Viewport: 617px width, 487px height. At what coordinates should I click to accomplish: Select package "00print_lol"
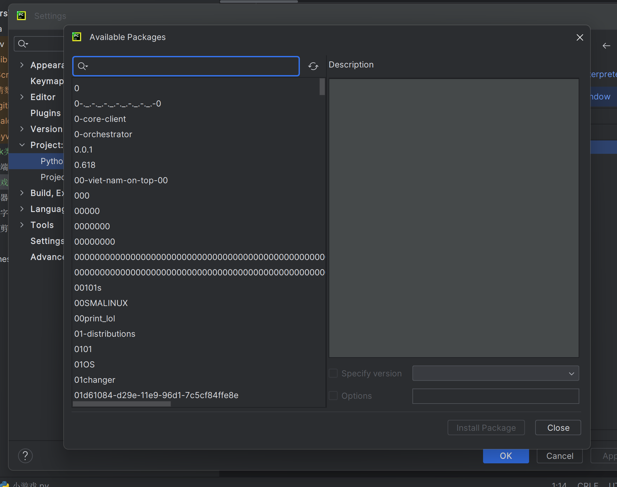[199, 318]
